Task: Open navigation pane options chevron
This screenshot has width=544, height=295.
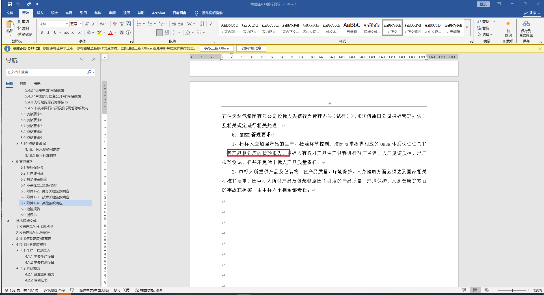Action: tap(82, 59)
